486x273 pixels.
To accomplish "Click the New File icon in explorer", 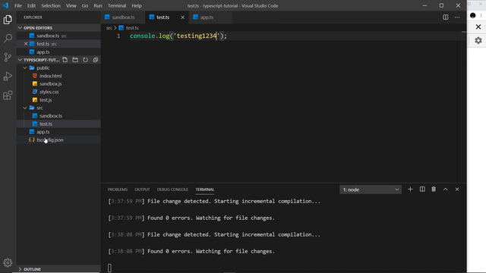I will 65,60.
